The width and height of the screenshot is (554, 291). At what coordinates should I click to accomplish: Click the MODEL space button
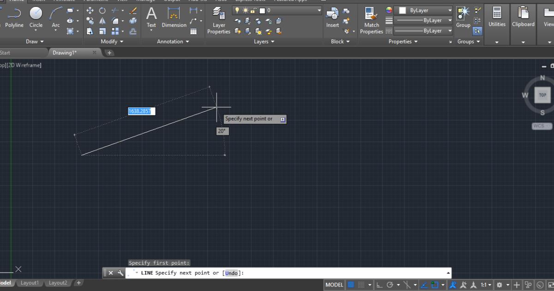pyautogui.click(x=334, y=285)
